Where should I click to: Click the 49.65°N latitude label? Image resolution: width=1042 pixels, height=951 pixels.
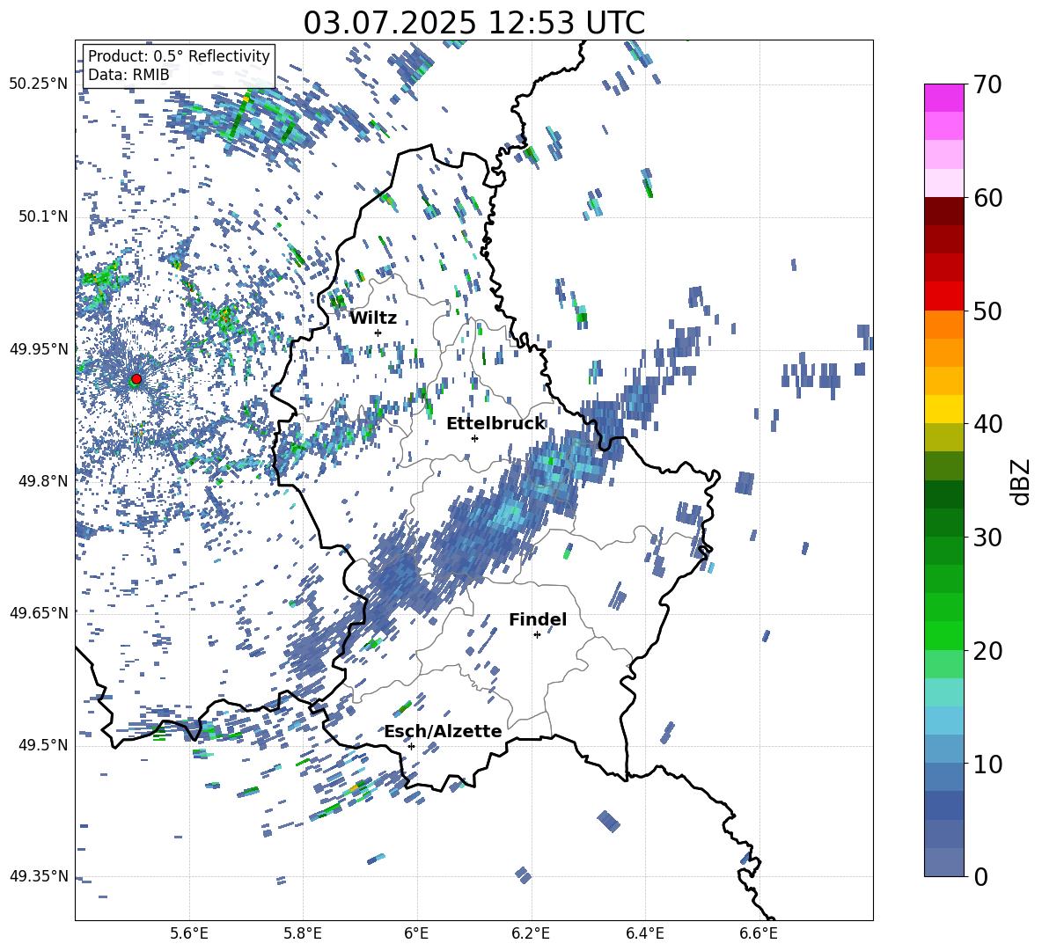39,612
